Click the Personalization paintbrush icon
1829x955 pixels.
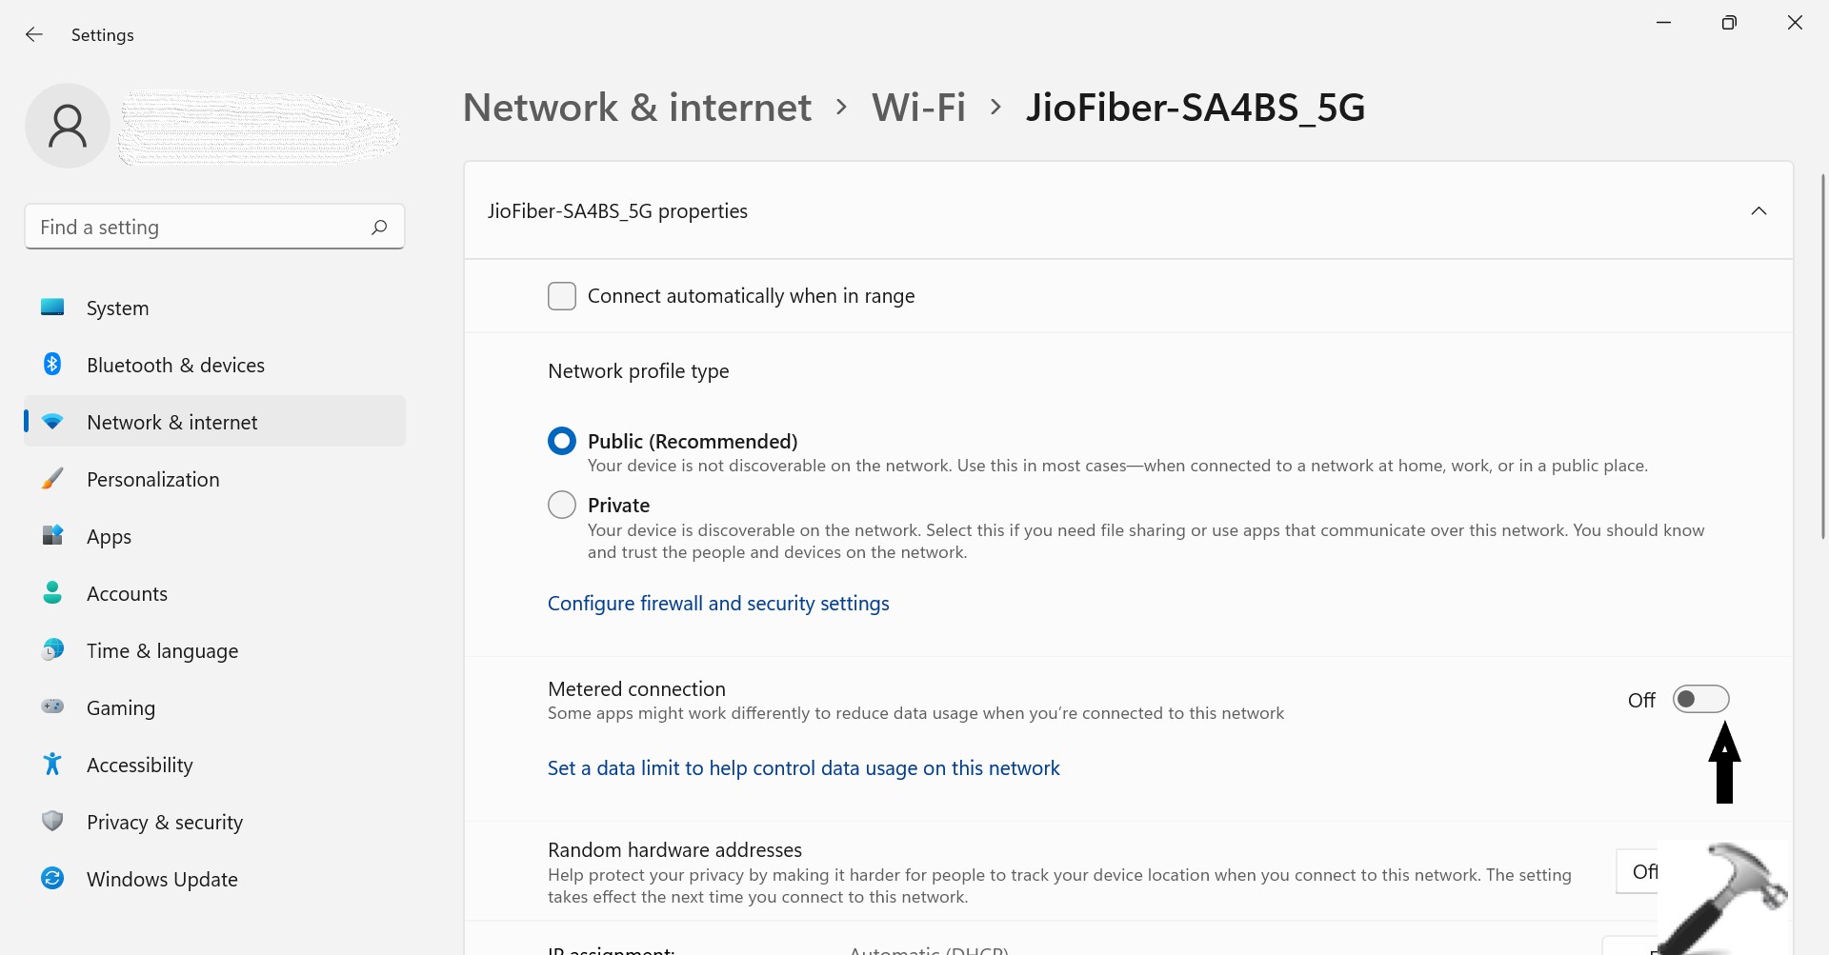click(x=52, y=479)
